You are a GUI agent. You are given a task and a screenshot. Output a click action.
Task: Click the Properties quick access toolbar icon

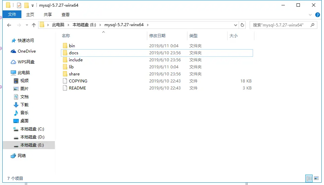point(19,5)
